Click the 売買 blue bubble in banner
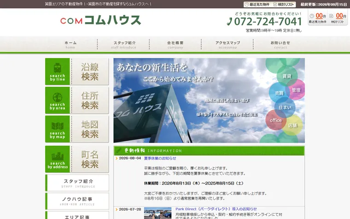 tap(279, 93)
